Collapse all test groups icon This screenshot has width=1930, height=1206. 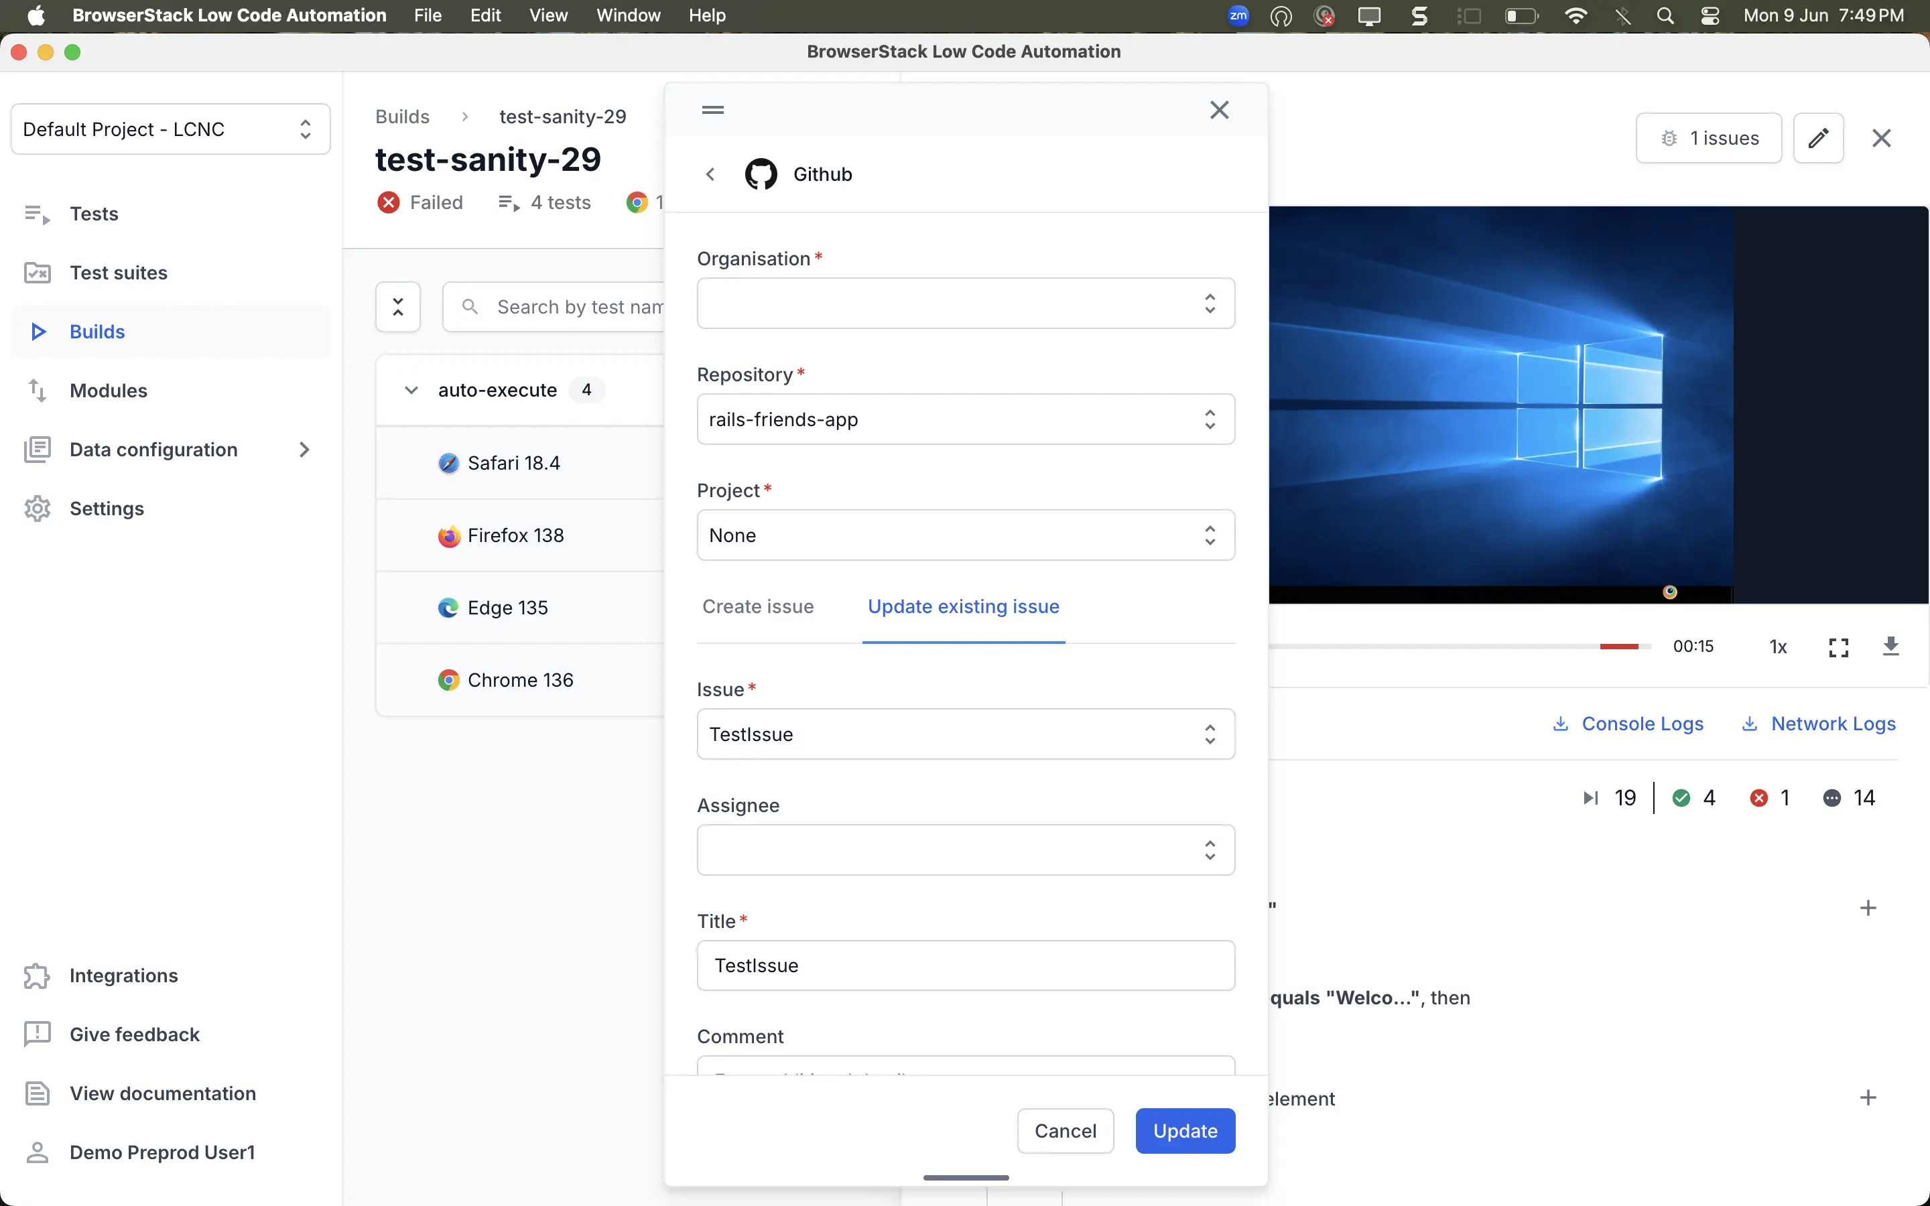click(398, 306)
